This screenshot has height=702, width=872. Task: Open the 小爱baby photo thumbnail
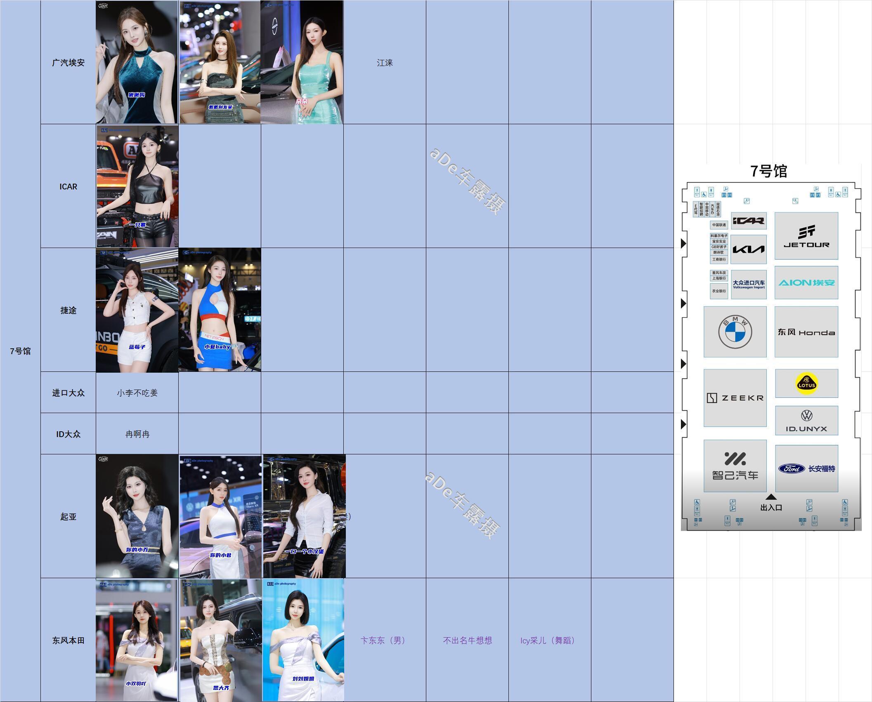tap(220, 310)
